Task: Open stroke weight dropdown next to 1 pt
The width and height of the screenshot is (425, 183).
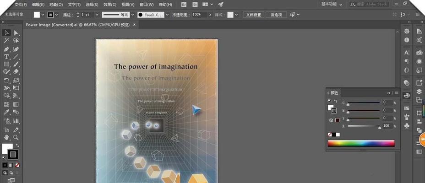Action: [97, 15]
